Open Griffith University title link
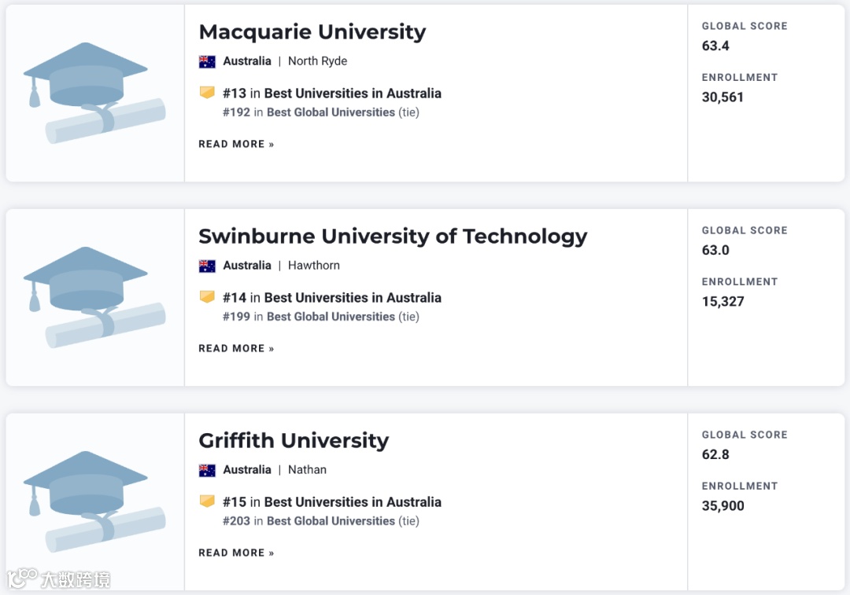This screenshot has width=850, height=595. pos(294,441)
